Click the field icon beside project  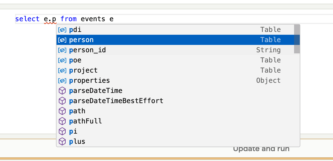coord(62,71)
